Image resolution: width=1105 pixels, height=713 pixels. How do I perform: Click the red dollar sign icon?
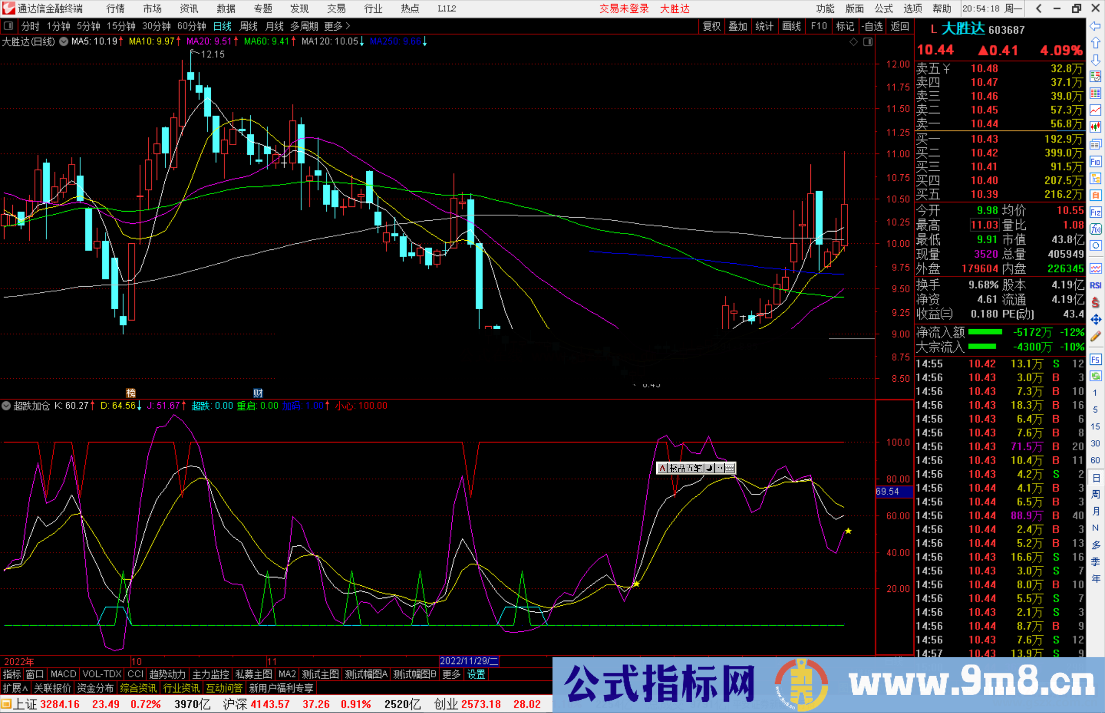click(x=1095, y=302)
